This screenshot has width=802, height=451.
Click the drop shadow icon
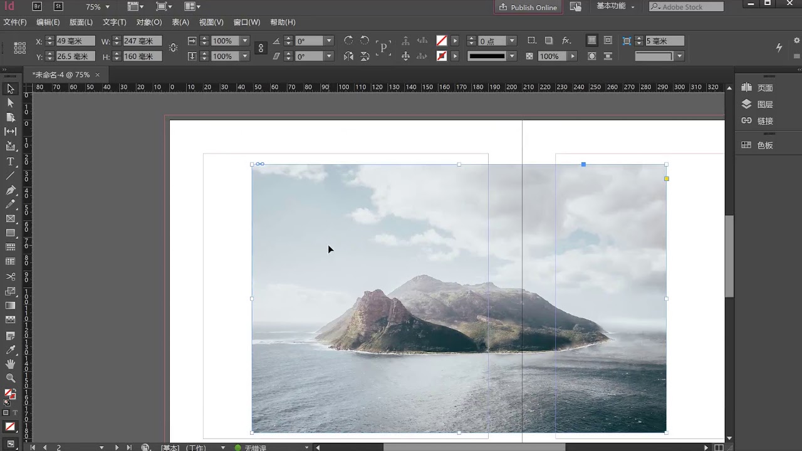click(549, 41)
